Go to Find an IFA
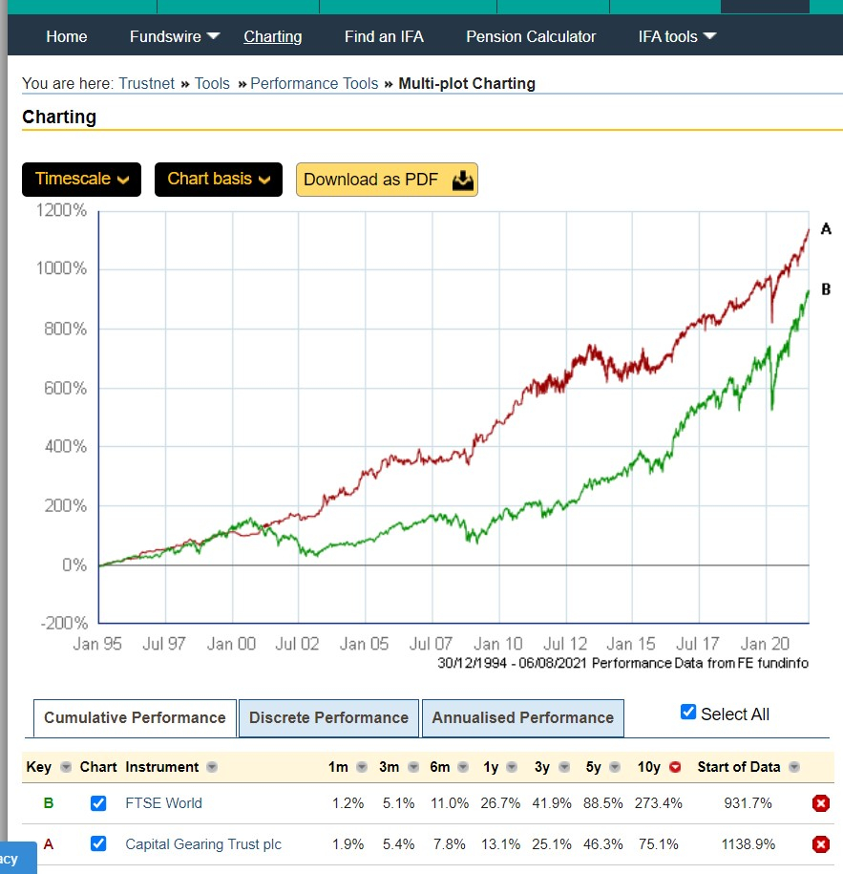843x874 pixels. [x=384, y=37]
